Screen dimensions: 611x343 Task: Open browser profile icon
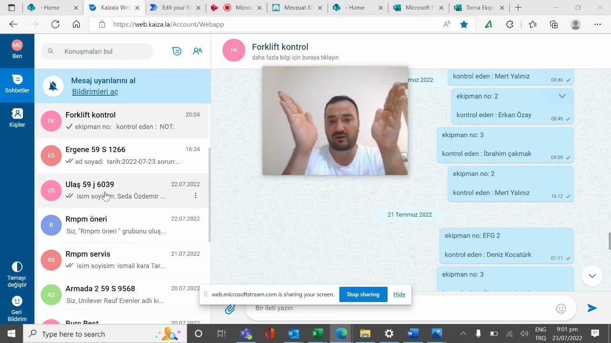(x=576, y=24)
